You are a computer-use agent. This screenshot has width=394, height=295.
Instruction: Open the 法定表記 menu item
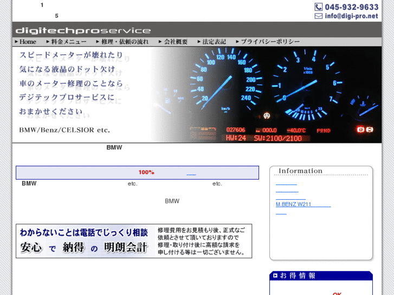point(211,42)
